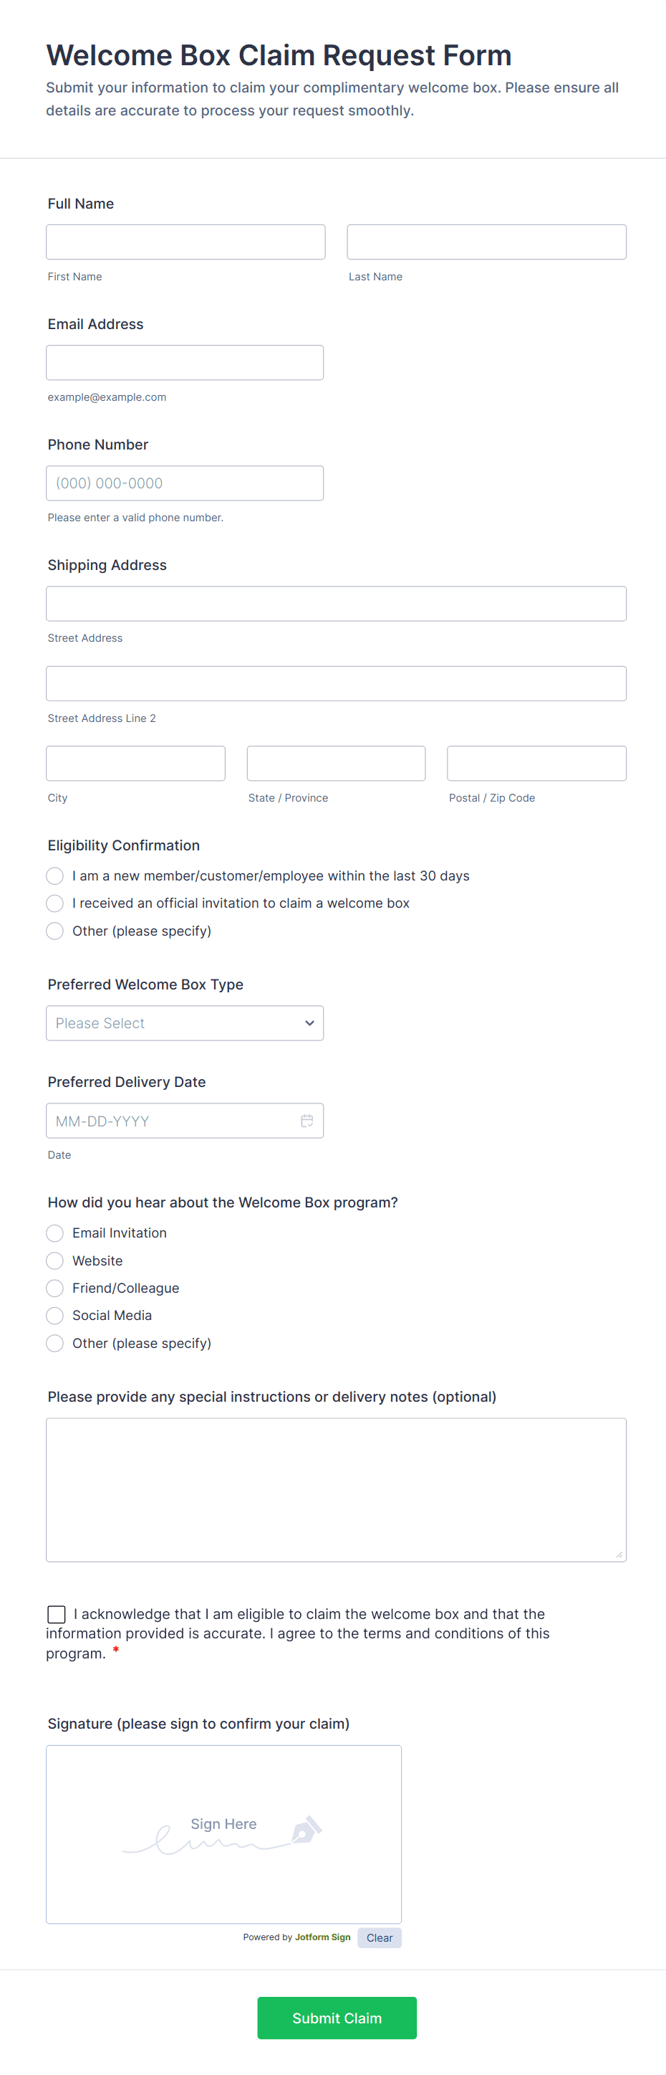Select Social Media as referral source
Image resolution: width=666 pixels, height=2075 pixels.
click(x=54, y=1316)
